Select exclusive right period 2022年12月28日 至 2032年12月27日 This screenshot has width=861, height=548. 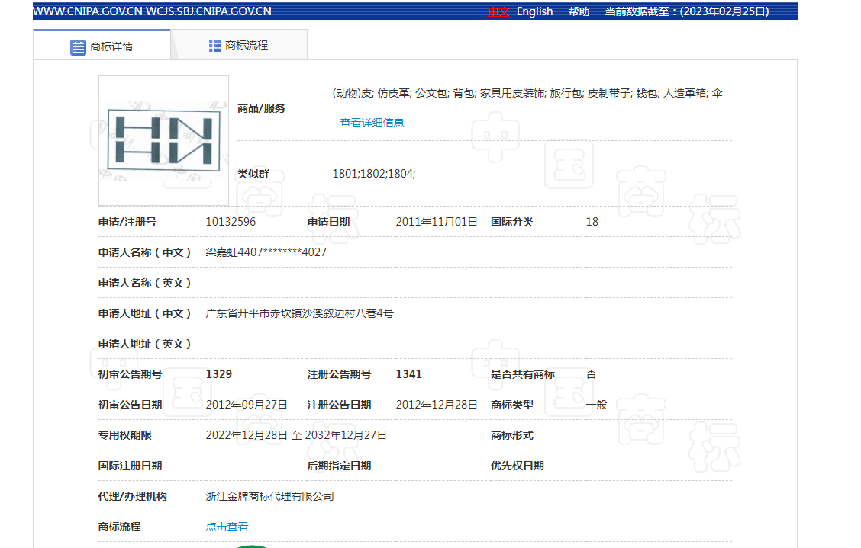296,435
